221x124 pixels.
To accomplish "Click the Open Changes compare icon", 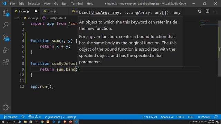I will (200, 11).
